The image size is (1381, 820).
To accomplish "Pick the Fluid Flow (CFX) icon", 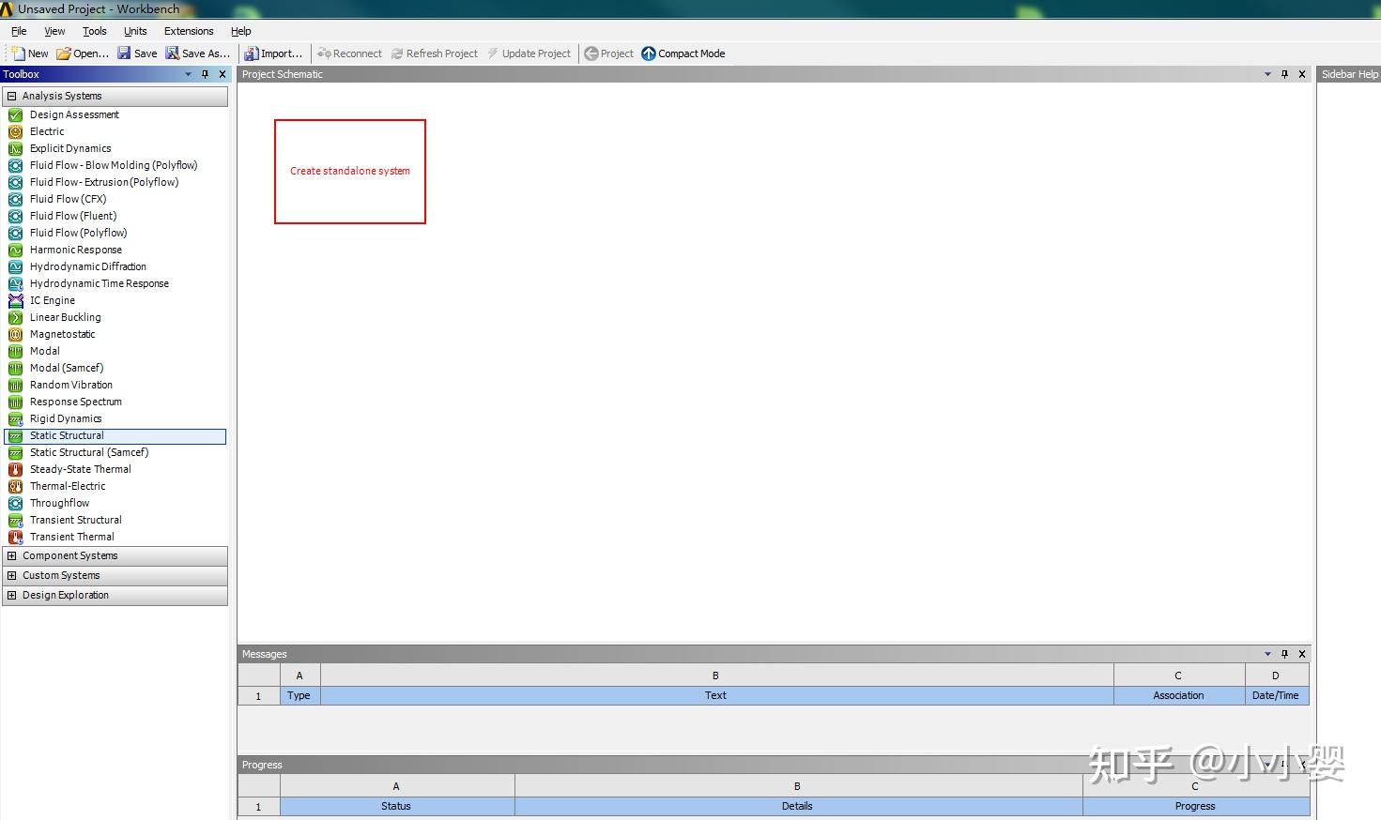I will pos(15,199).
